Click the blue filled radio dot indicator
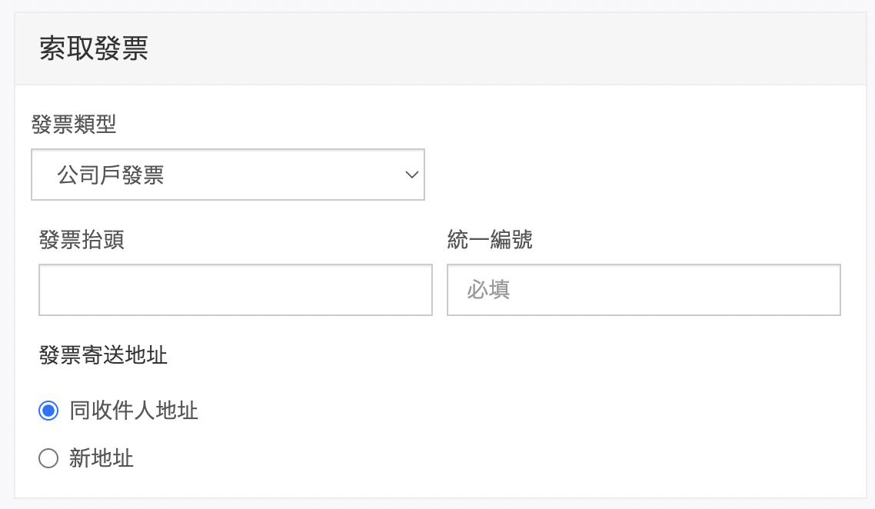 [x=48, y=411]
